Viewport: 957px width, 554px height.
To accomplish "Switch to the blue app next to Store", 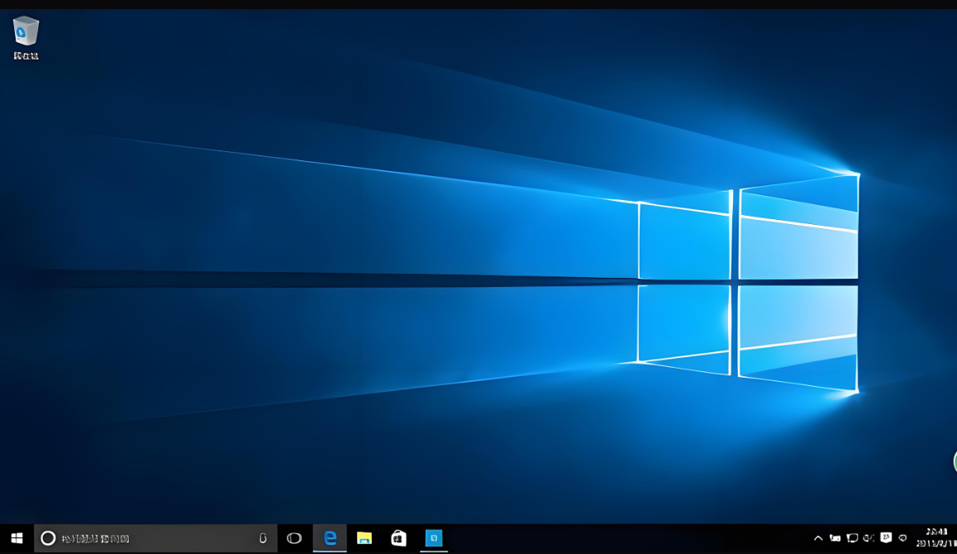I will click(x=434, y=538).
